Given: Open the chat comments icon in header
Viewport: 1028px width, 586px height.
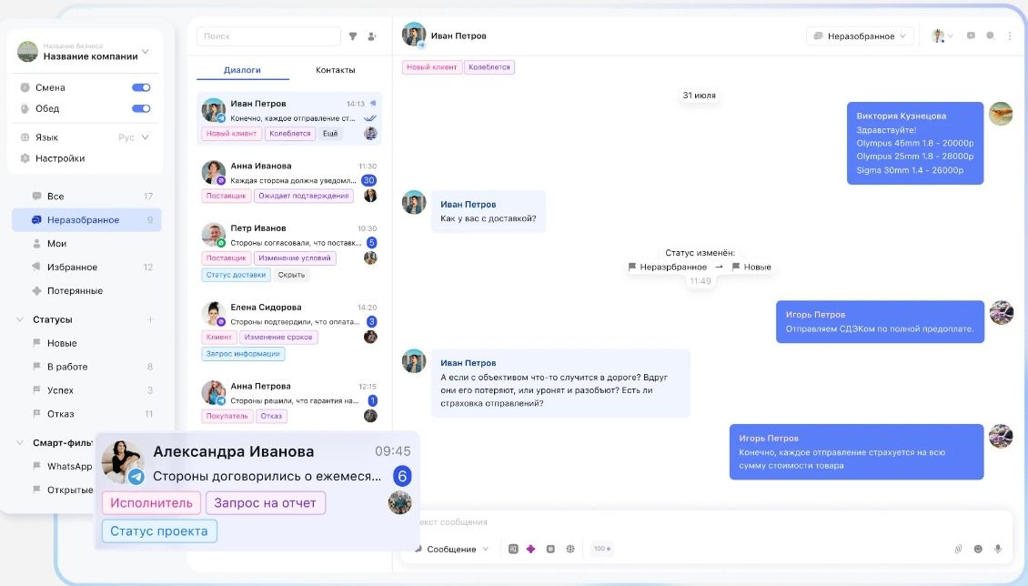Looking at the screenshot, I should (x=971, y=35).
